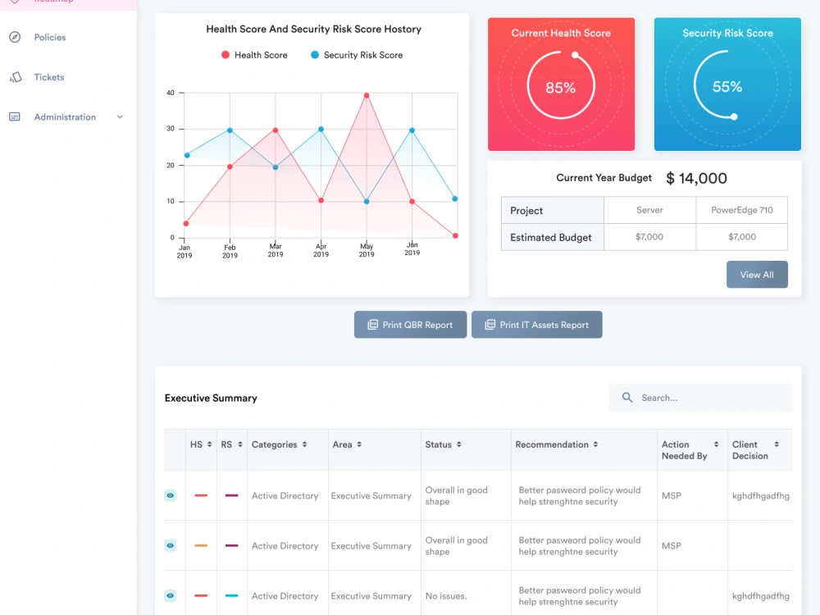Click the PowerEdge 710 project cell
This screenshot has width=820, height=615.
(x=742, y=210)
